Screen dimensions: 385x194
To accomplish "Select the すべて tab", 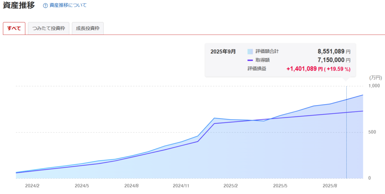I will 14,29.
